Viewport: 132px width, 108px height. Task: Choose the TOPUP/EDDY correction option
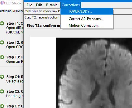click(87, 11)
